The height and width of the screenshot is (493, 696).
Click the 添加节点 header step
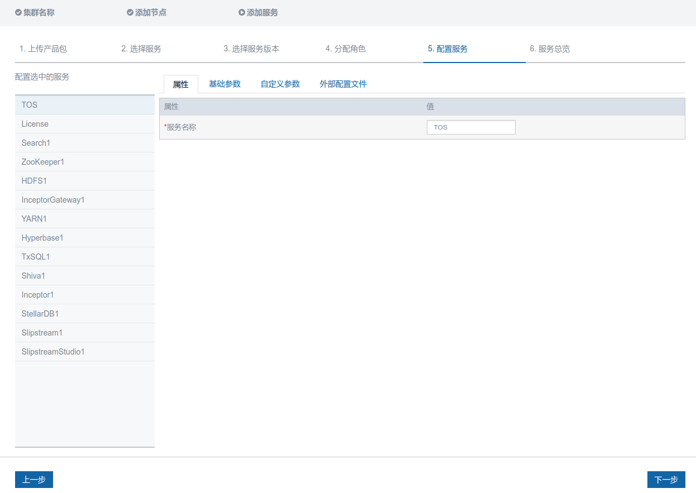[146, 12]
